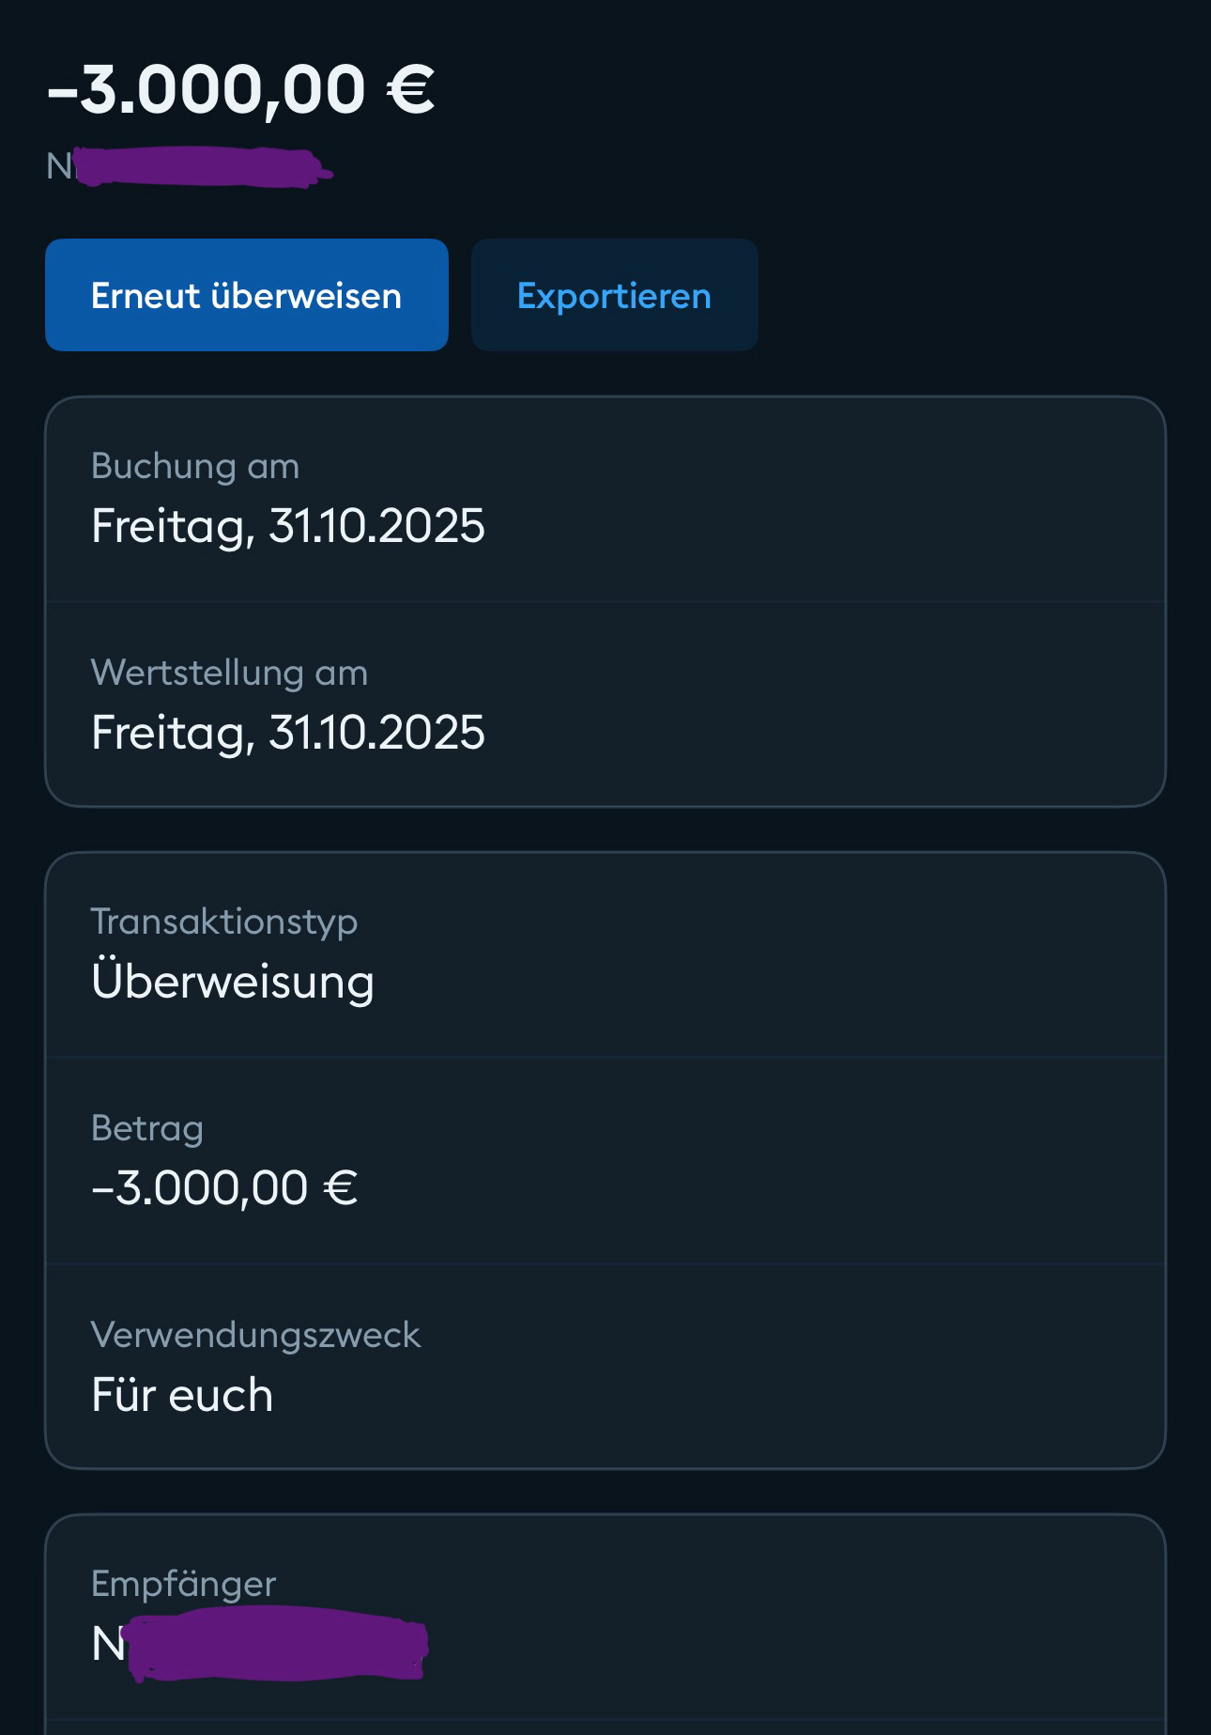Select the Für euch purpose text
The width and height of the screenshot is (1211, 1735).
(182, 1395)
